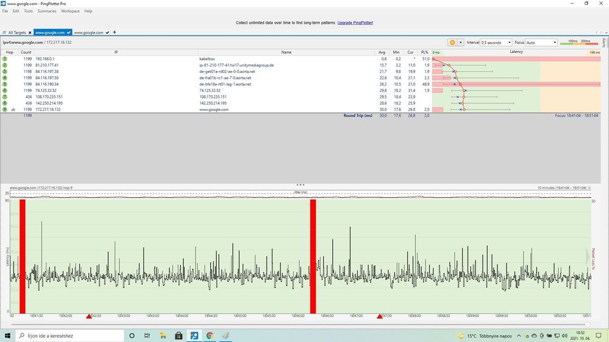The image size is (609, 342).
Task: Click the green hop 3 circle icon
Action: (5, 71)
